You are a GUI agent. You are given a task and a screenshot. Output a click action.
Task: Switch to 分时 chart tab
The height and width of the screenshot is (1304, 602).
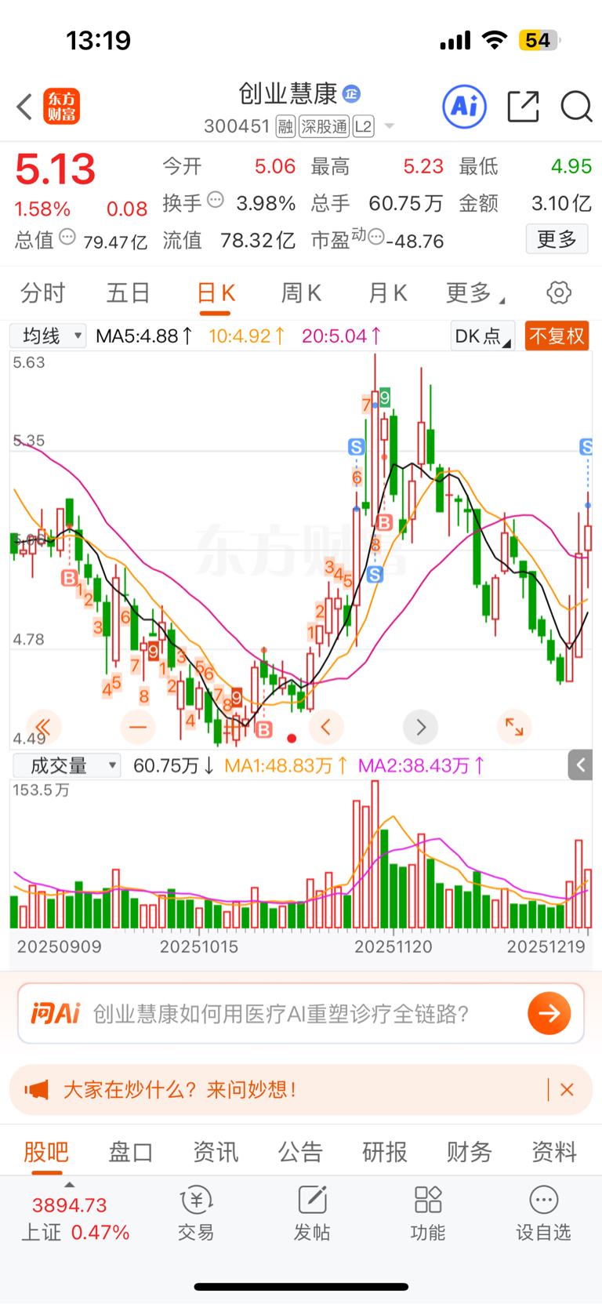click(43, 292)
